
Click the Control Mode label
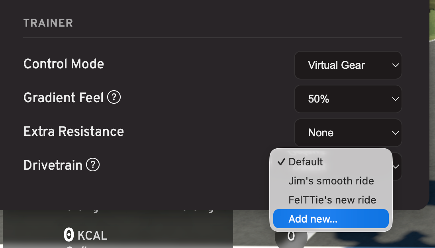point(63,64)
